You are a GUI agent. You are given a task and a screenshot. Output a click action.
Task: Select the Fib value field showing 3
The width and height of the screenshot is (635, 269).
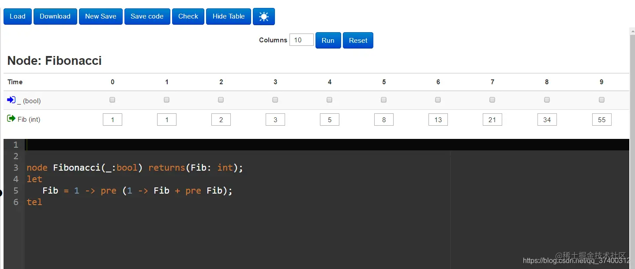(x=275, y=120)
